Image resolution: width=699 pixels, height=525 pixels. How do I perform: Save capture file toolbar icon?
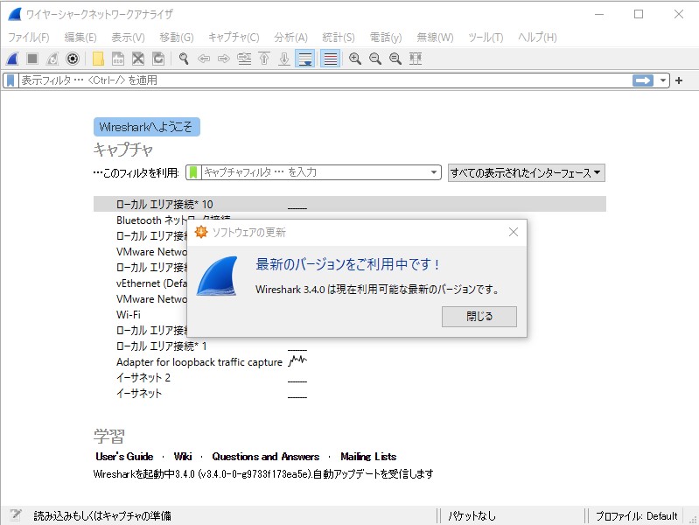tap(118, 59)
